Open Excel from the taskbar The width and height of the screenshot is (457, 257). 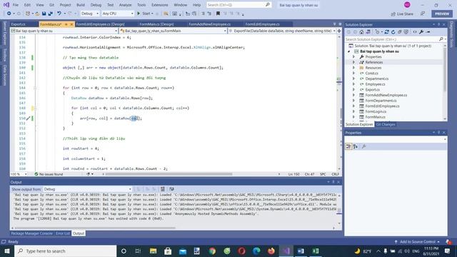[316, 251]
